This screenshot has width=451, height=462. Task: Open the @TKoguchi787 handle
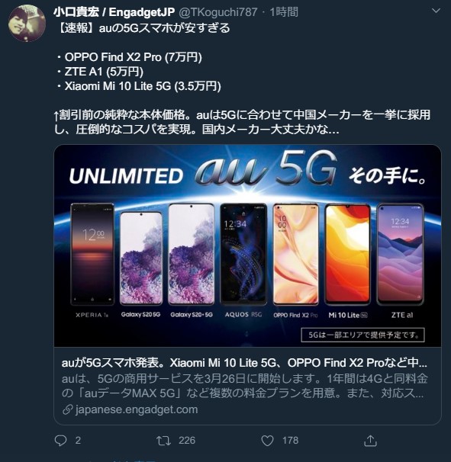[218, 12]
